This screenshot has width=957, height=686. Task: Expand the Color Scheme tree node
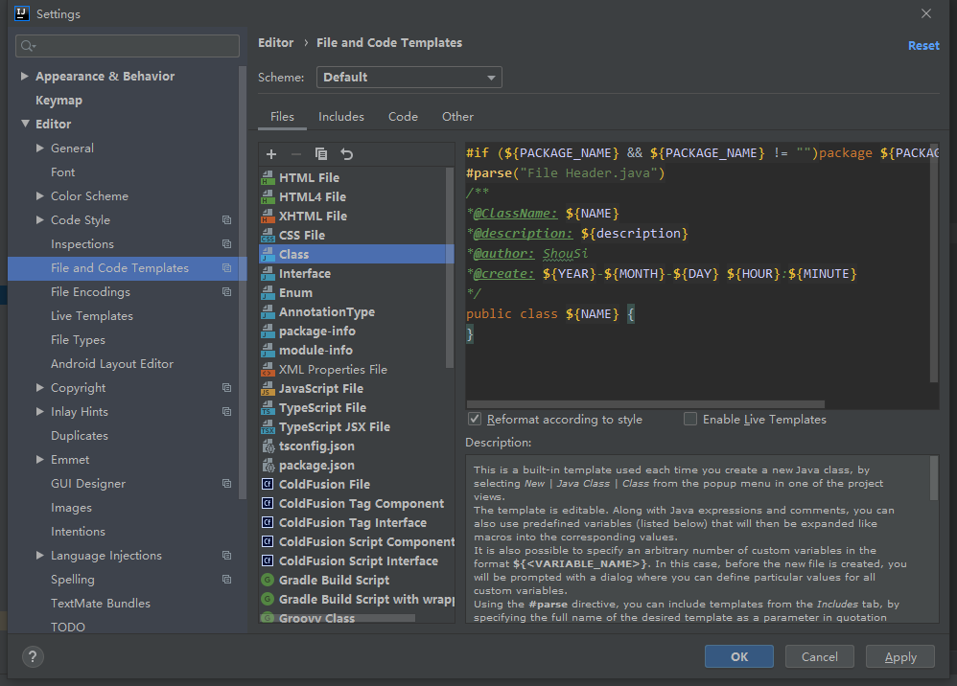40,196
